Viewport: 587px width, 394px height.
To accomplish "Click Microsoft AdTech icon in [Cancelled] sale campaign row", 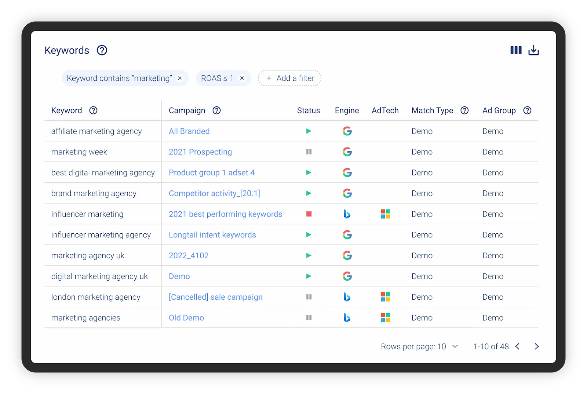I will coord(386,297).
